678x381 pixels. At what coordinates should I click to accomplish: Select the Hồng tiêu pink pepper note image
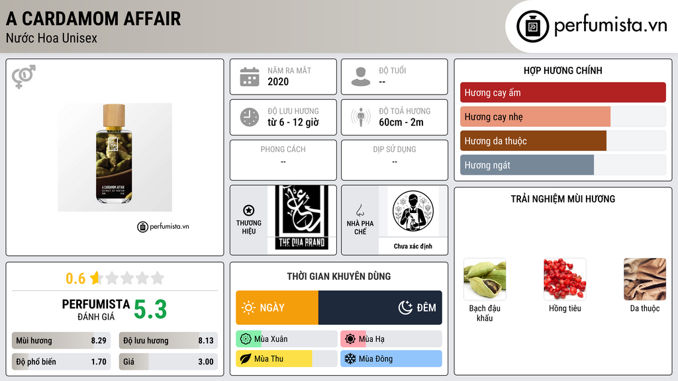click(565, 280)
